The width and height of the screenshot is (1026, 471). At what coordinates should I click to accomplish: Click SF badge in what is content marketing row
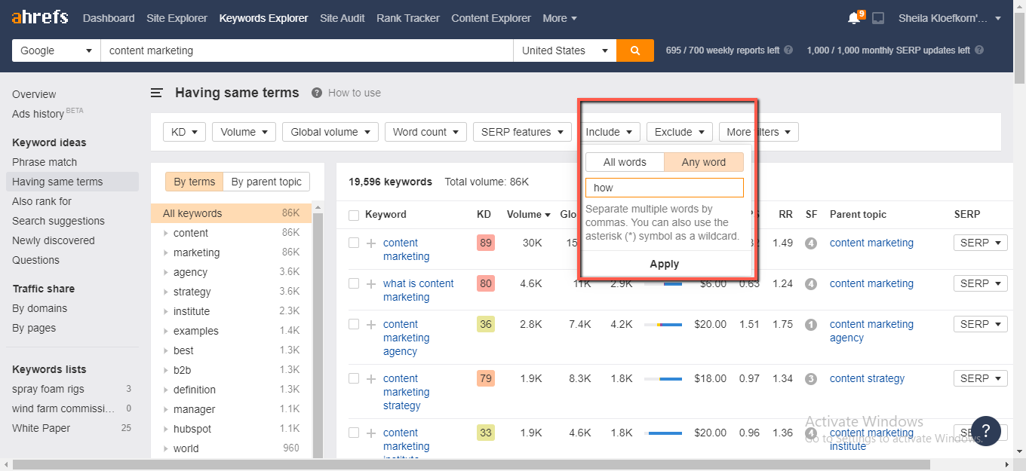811,284
